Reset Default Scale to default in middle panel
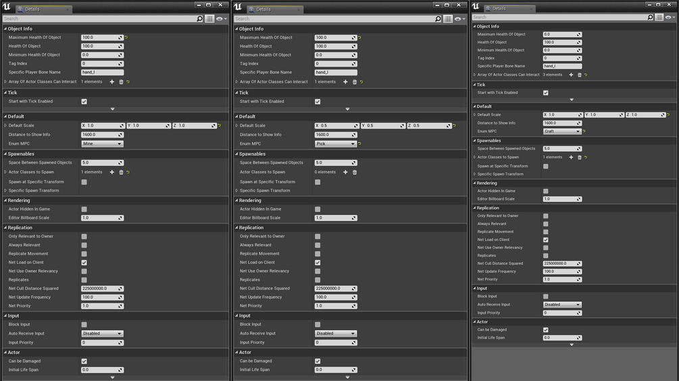 point(454,125)
